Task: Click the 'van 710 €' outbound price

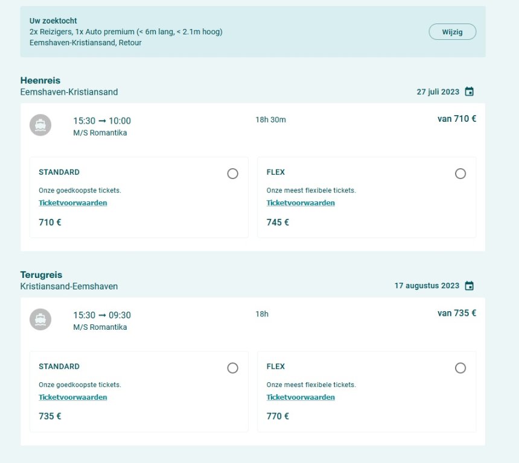Action: click(457, 119)
